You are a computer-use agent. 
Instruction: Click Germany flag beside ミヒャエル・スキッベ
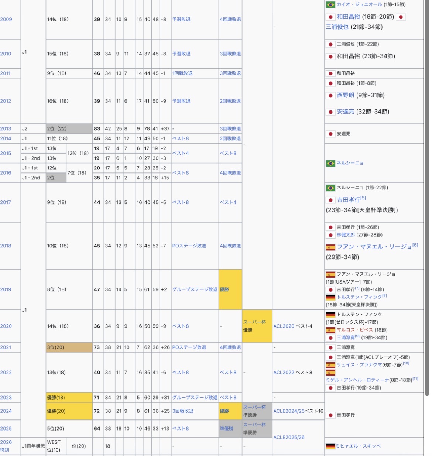point(330,446)
